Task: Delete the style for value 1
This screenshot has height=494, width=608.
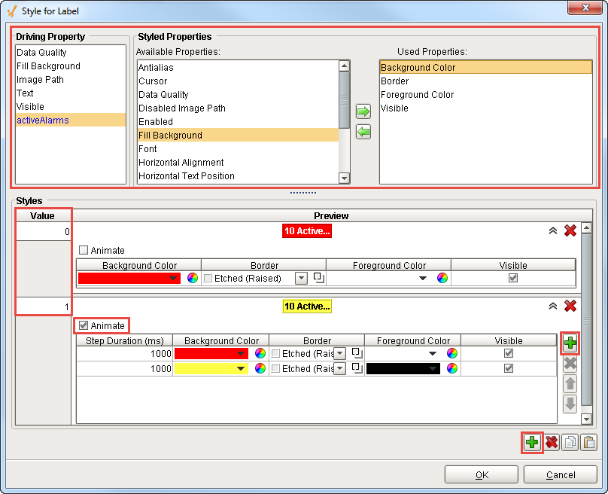Action: pyautogui.click(x=570, y=306)
